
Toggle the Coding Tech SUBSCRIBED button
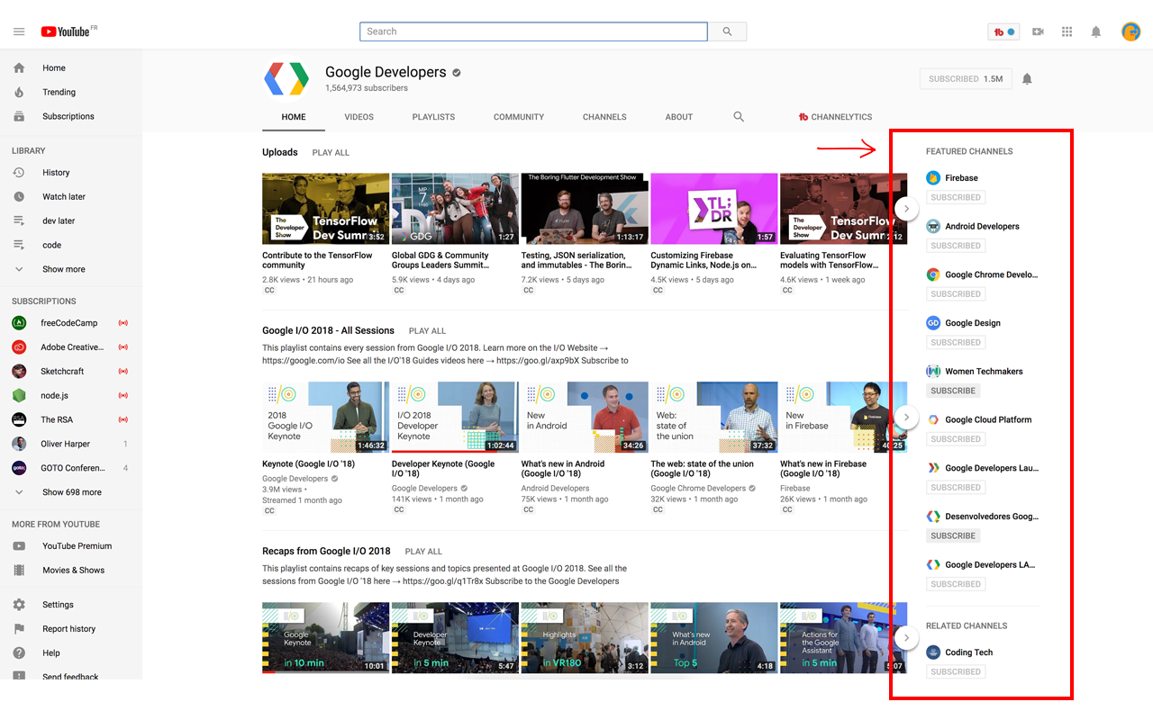(x=956, y=672)
